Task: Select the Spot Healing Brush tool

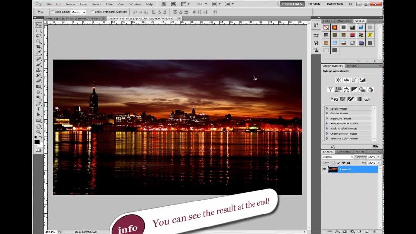Action: coord(38,59)
